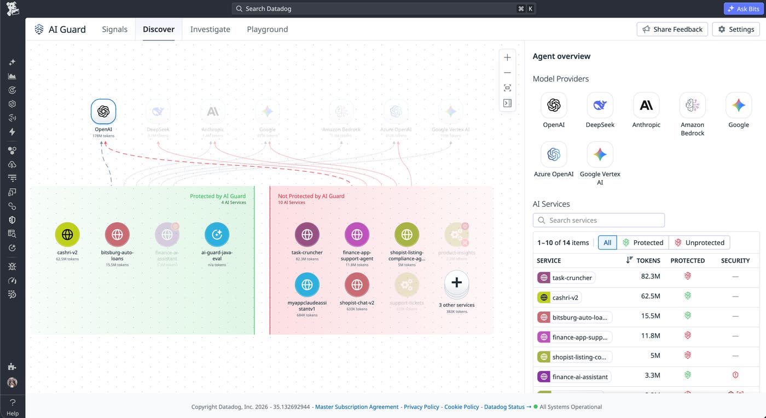Click the protected status icon in cashri-v2 row

[688, 296]
